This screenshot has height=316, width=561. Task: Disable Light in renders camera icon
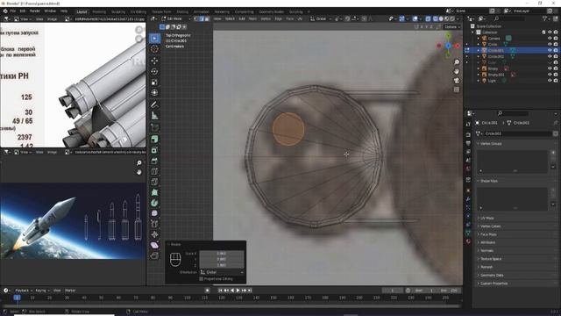coord(556,81)
